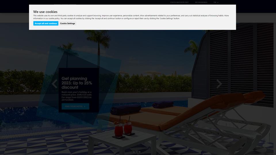This screenshot has width=276, height=155.
Task: Select the middle active carousel dot
Action: click(x=137, y=152)
